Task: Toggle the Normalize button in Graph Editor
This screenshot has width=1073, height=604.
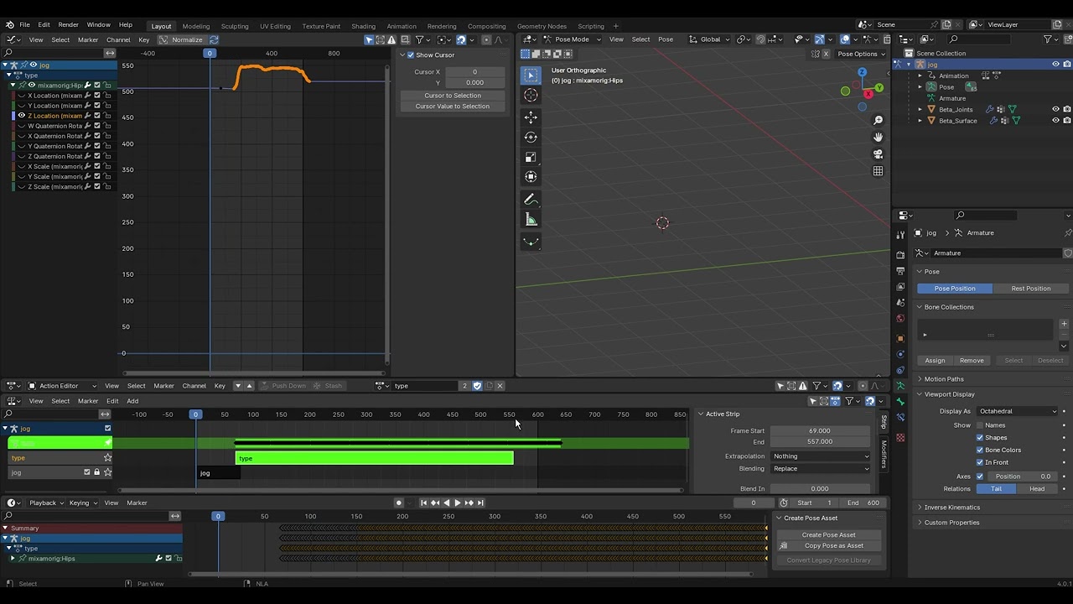Action: [x=181, y=39]
